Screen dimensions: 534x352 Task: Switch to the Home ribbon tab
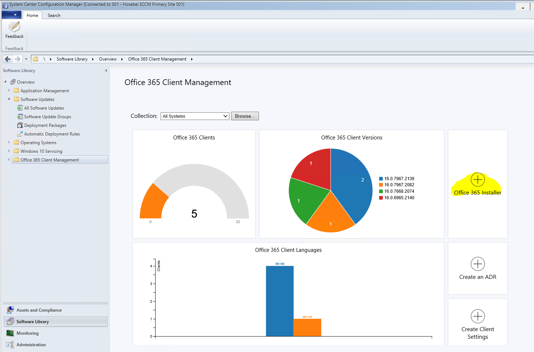(32, 15)
